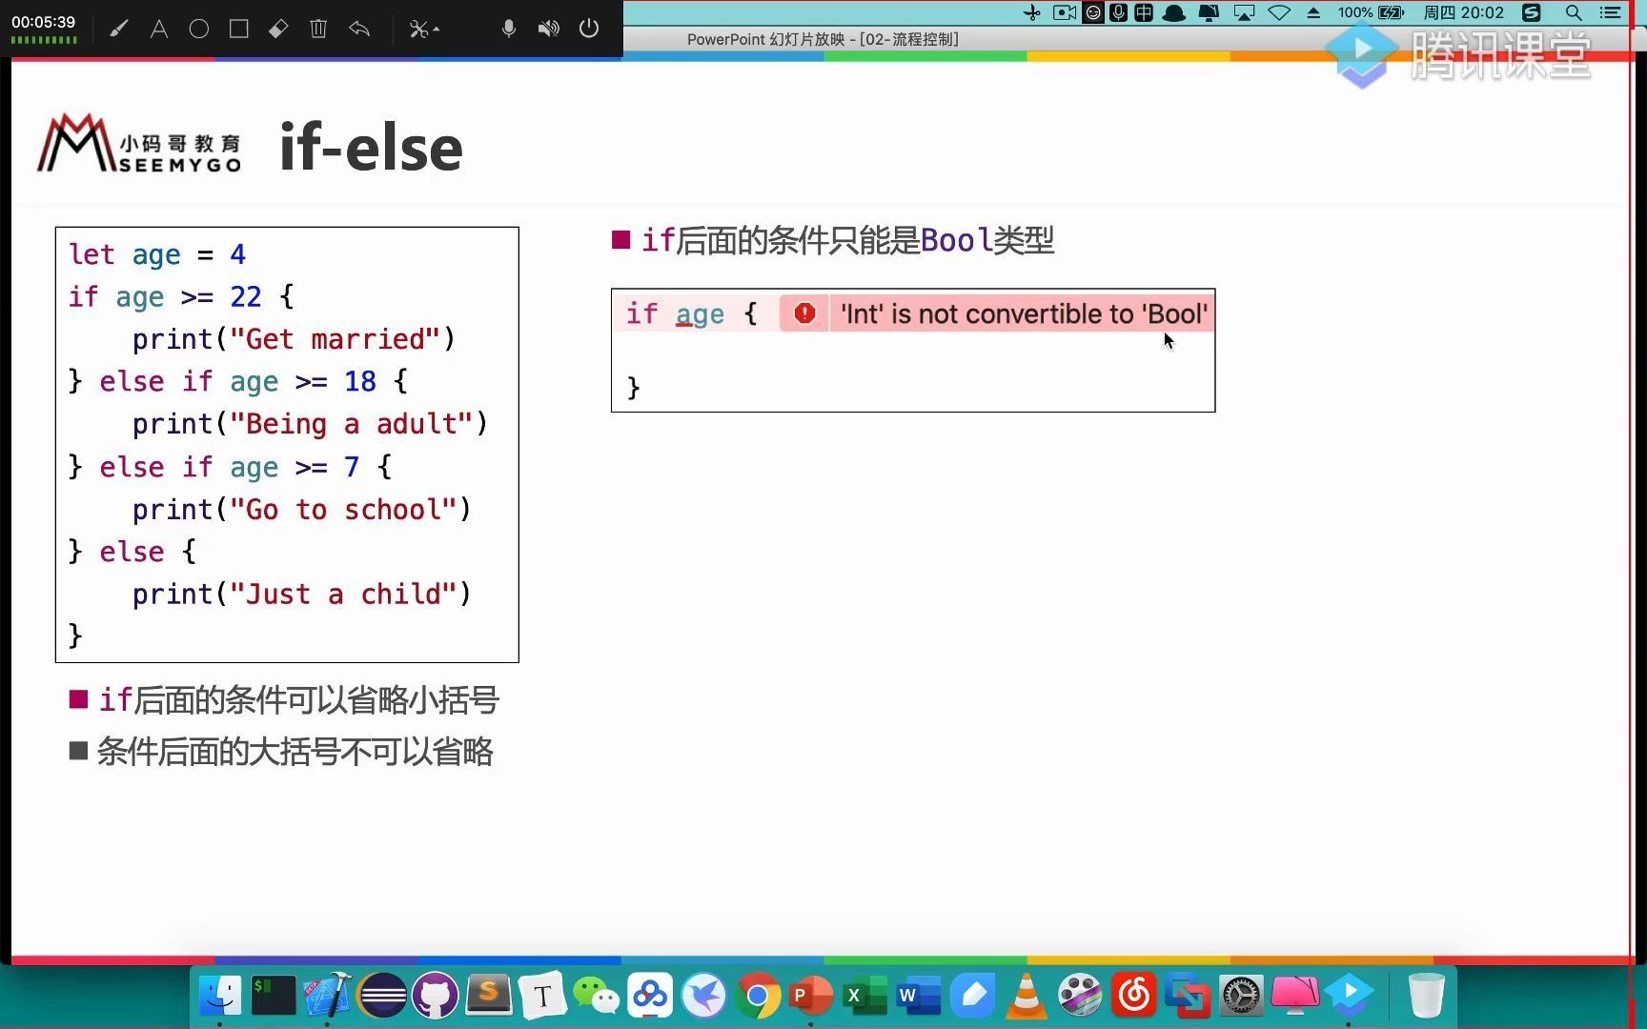Launch Terminal from the dock
This screenshot has height=1029, width=1647.
coord(274,996)
